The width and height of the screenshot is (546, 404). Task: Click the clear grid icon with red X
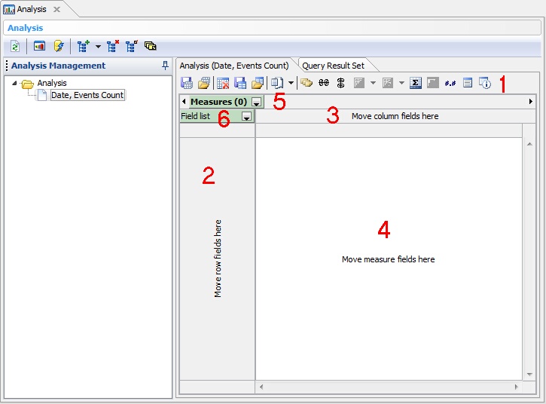pyautogui.click(x=223, y=83)
